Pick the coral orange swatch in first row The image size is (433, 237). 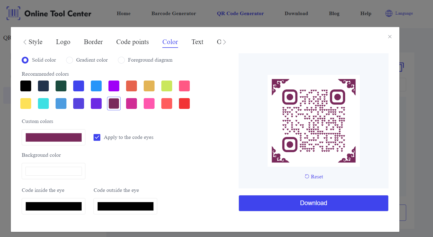(x=131, y=86)
